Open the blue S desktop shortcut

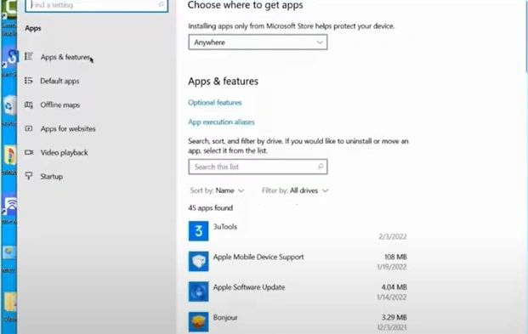9,58
